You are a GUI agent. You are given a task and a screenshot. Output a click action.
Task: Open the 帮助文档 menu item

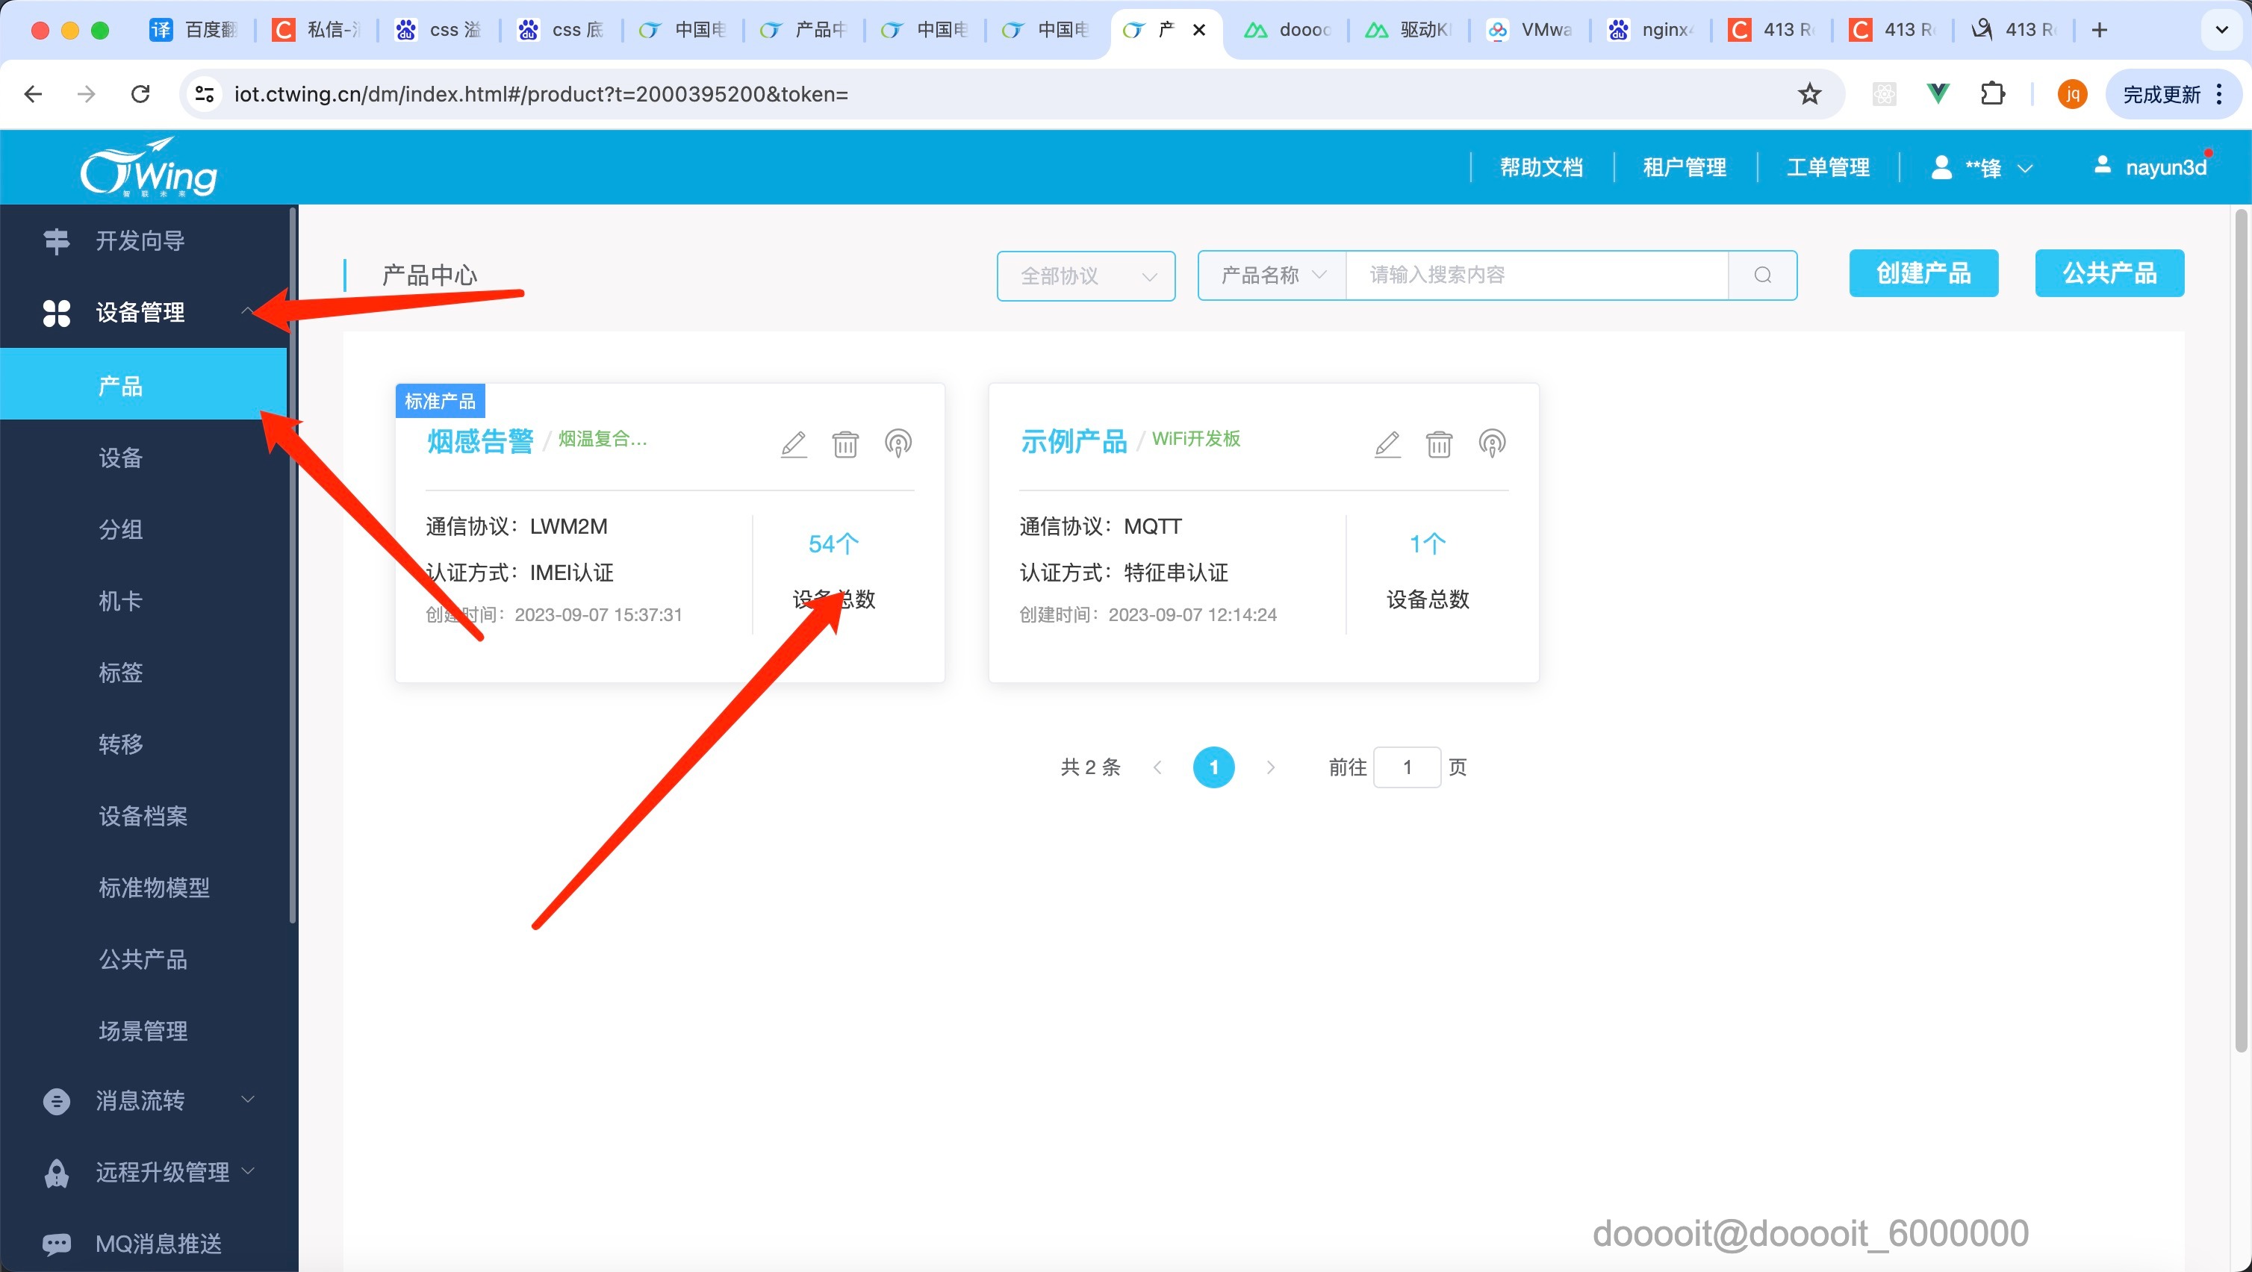[x=1541, y=167]
